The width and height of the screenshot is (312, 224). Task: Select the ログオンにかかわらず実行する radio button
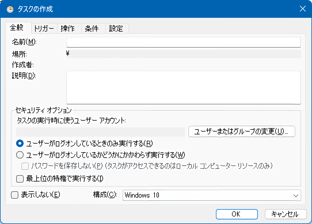tap(20, 155)
